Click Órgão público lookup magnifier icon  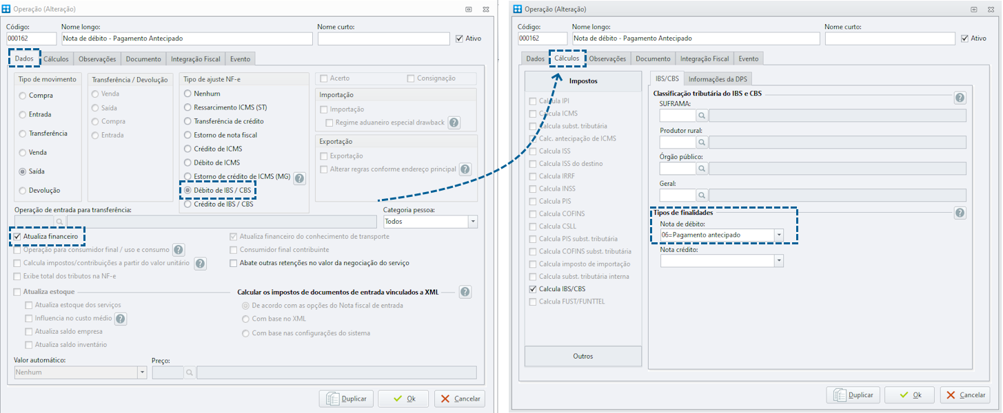point(702,168)
